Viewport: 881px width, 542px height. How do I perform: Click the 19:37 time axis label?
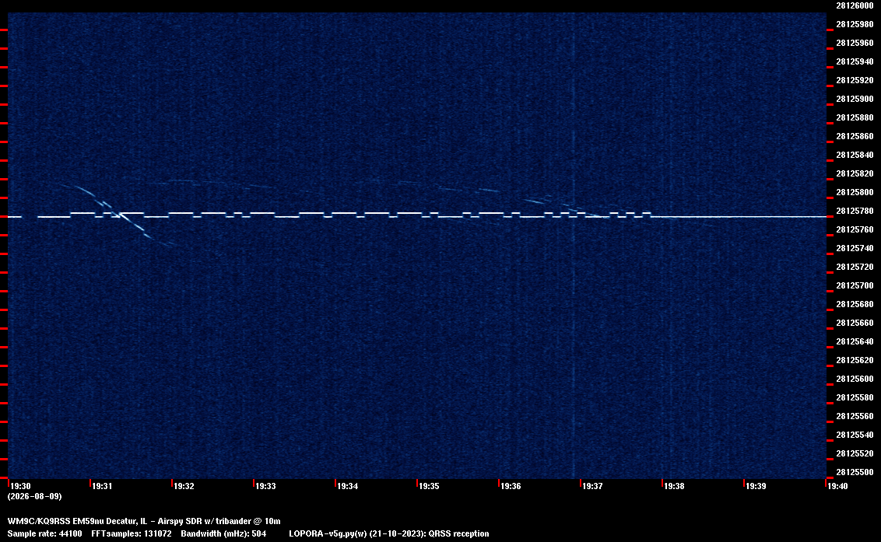pyautogui.click(x=592, y=486)
